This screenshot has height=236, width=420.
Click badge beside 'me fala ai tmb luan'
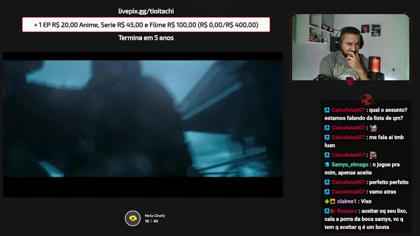[x=327, y=137]
